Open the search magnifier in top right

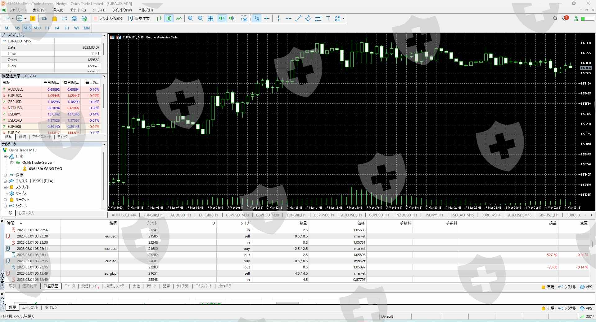click(555, 19)
